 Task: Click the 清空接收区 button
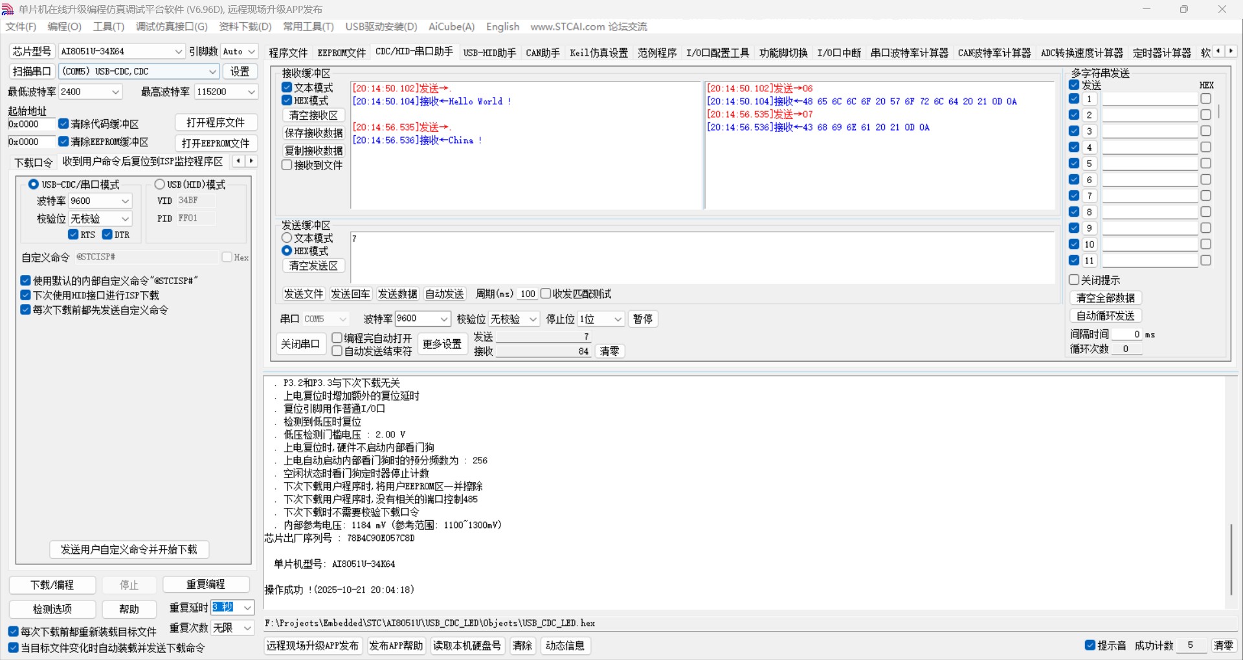(313, 115)
